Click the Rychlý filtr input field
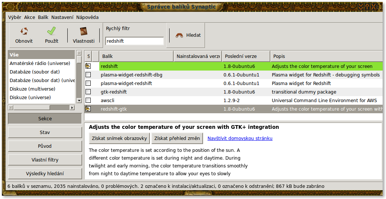Screen dimensions: 386x199 coord(135,41)
